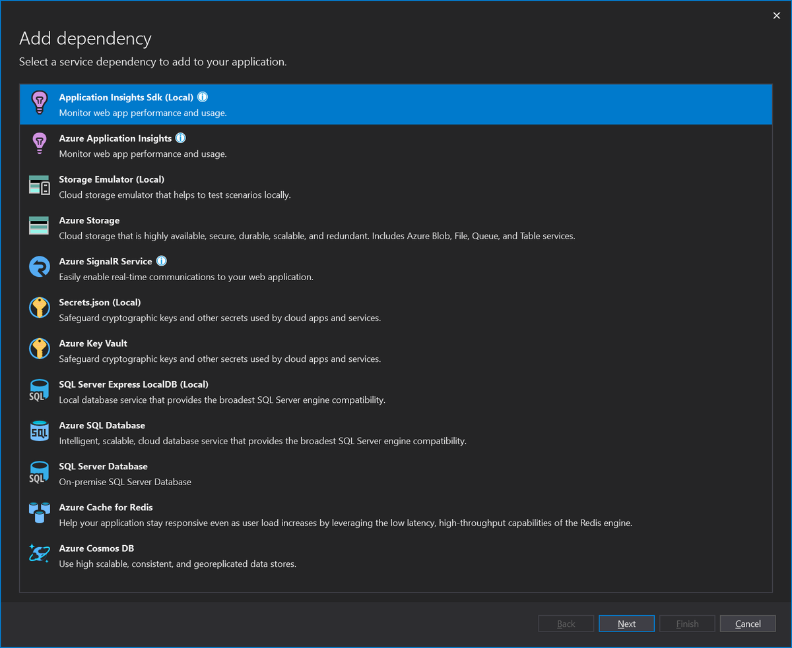Click the Secrets.json key icon
Image resolution: width=792 pixels, height=648 pixels.
point(40,308)
